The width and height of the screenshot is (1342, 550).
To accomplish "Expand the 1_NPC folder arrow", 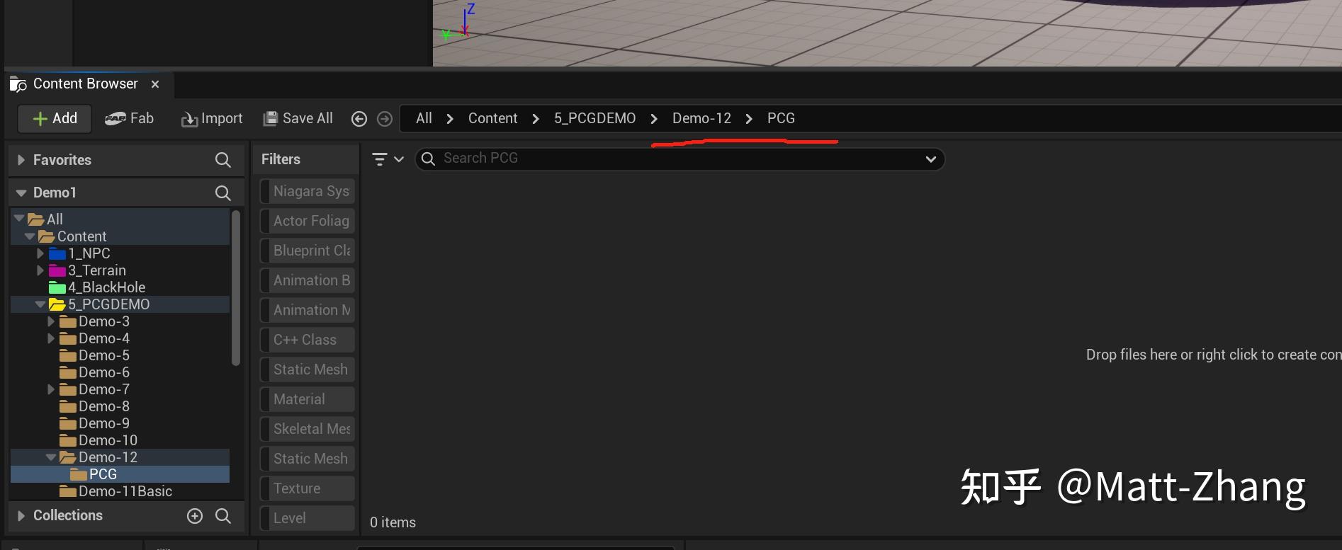I will 40,253.
